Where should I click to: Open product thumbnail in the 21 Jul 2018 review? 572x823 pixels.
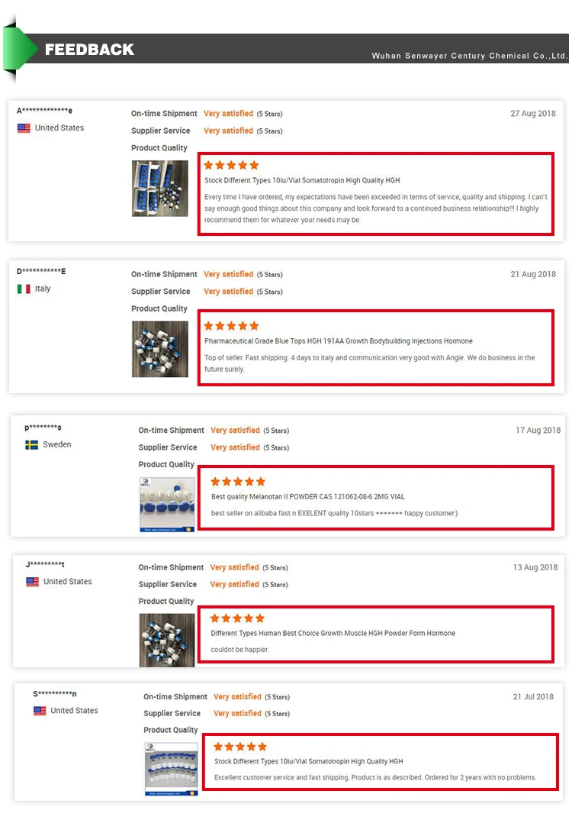coord(171,769)
